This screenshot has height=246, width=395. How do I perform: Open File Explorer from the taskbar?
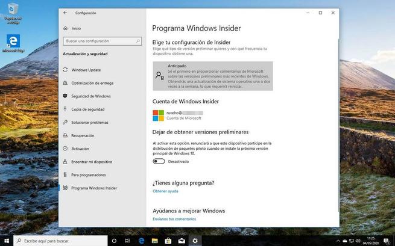click(x=154, y=241)
